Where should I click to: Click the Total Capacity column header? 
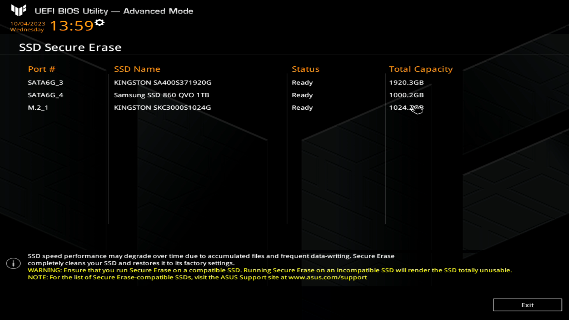[421, 69]
